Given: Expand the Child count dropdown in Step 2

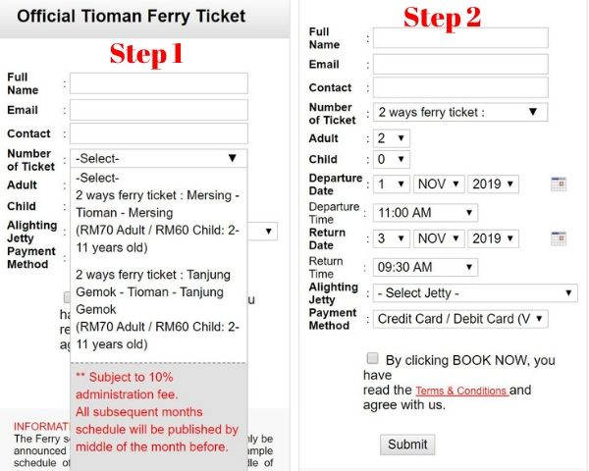Looking at the screenshot, I should click(x=391, y=159).
